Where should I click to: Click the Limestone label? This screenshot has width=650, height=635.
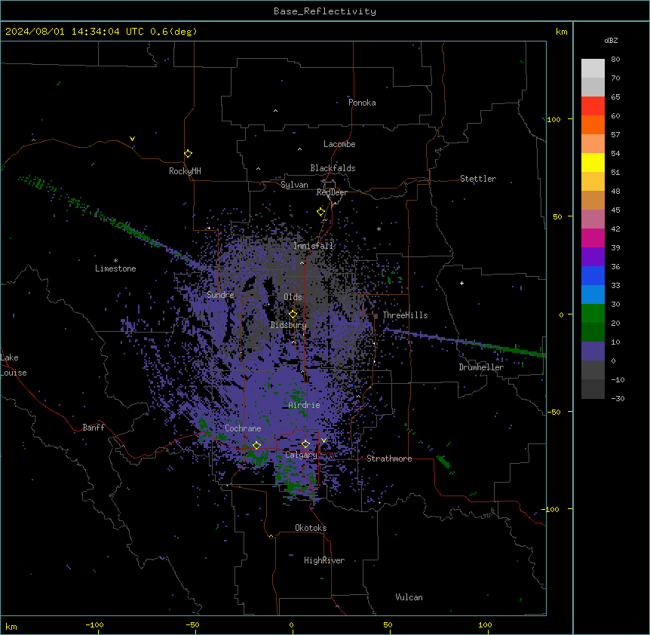click(115, 268)
